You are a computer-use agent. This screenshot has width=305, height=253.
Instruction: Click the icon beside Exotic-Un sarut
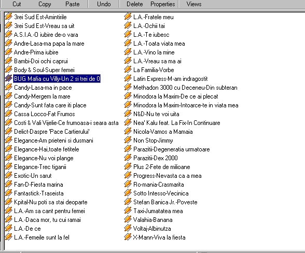(x=8, y=175)
